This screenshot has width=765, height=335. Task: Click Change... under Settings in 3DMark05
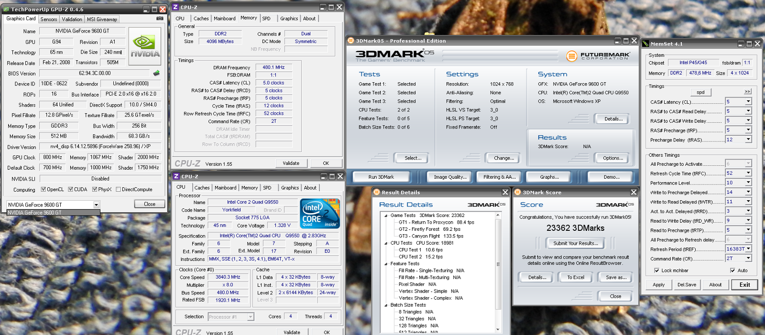coord(503,158)
